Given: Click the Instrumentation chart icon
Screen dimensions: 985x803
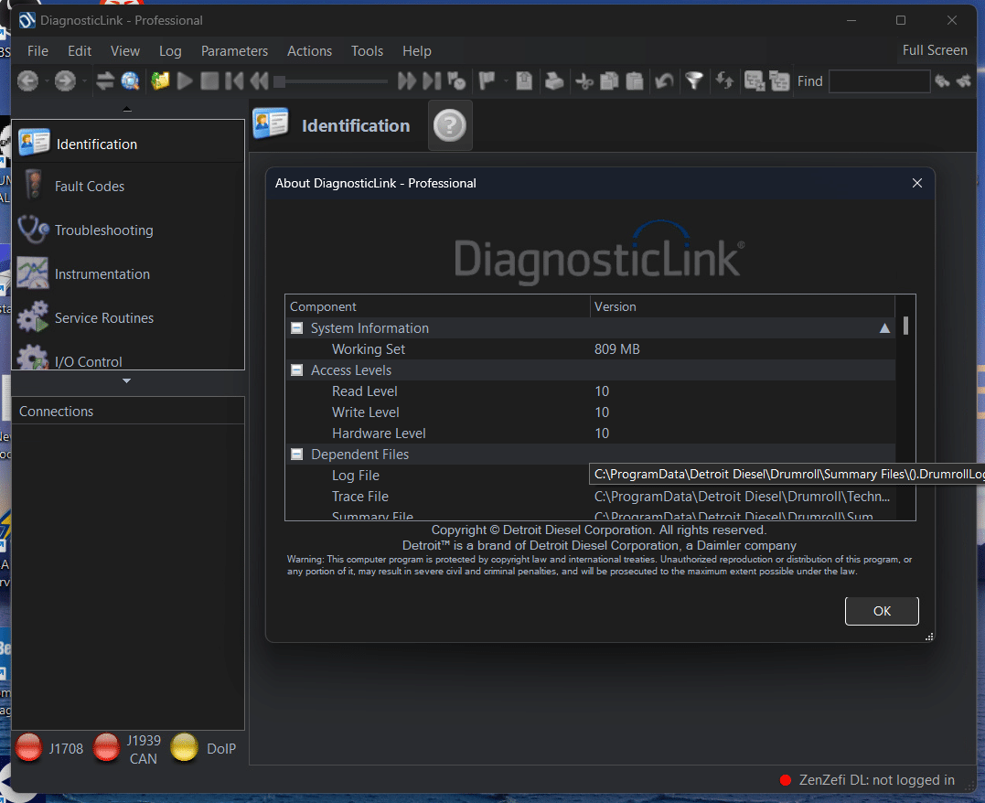Looking at the screenshot, I should click(x=33, y=273).
